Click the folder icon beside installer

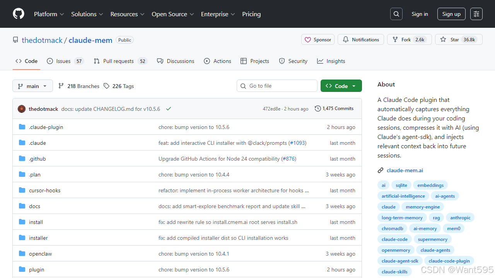[22, 238]
